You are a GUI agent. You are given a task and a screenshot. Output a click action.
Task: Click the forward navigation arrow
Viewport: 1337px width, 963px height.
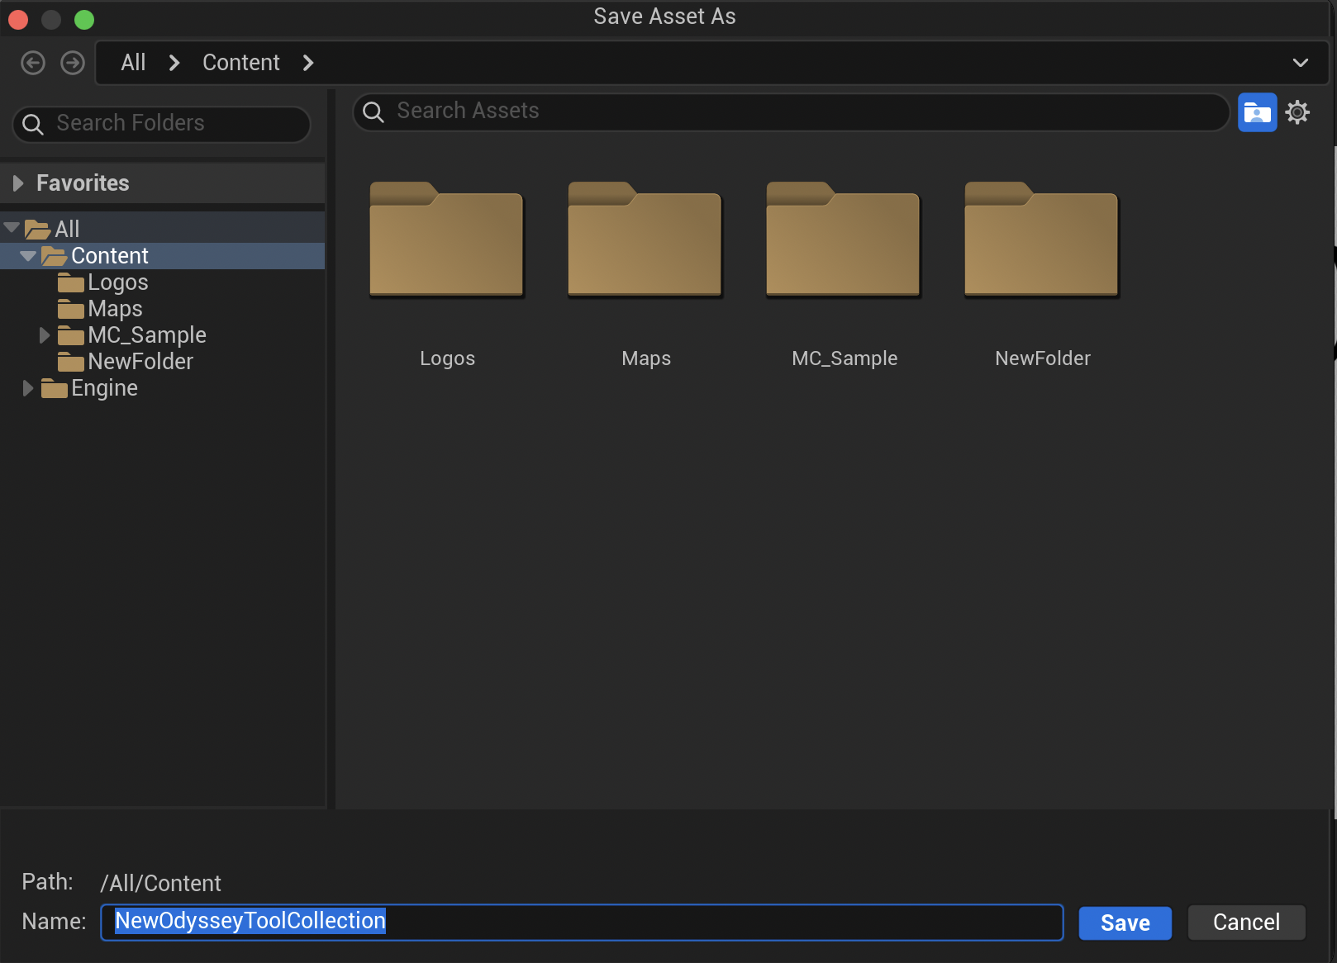(x=73, y=62)
